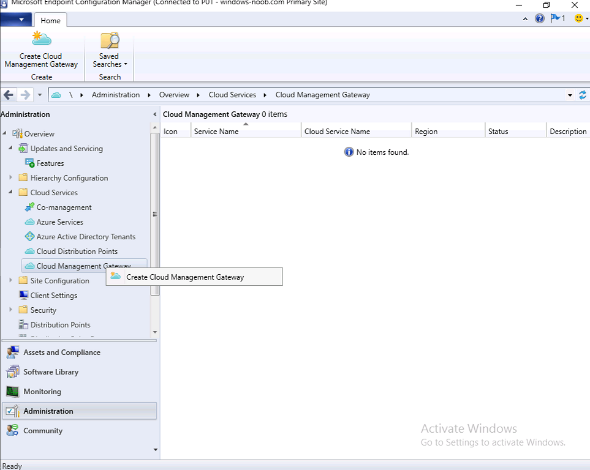Click the tree scrollbar down arrow

click(155, 332)
